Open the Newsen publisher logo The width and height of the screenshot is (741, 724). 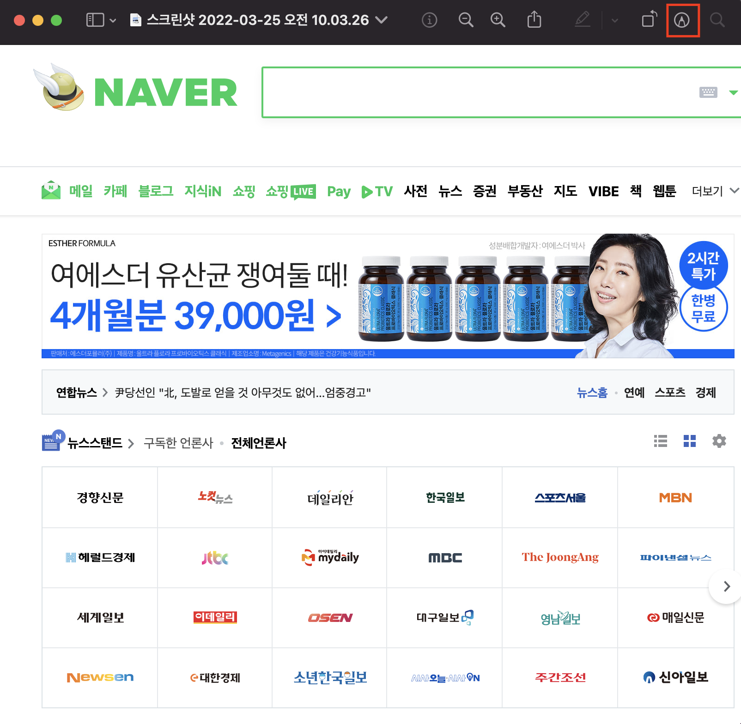(x=100, y=678)
